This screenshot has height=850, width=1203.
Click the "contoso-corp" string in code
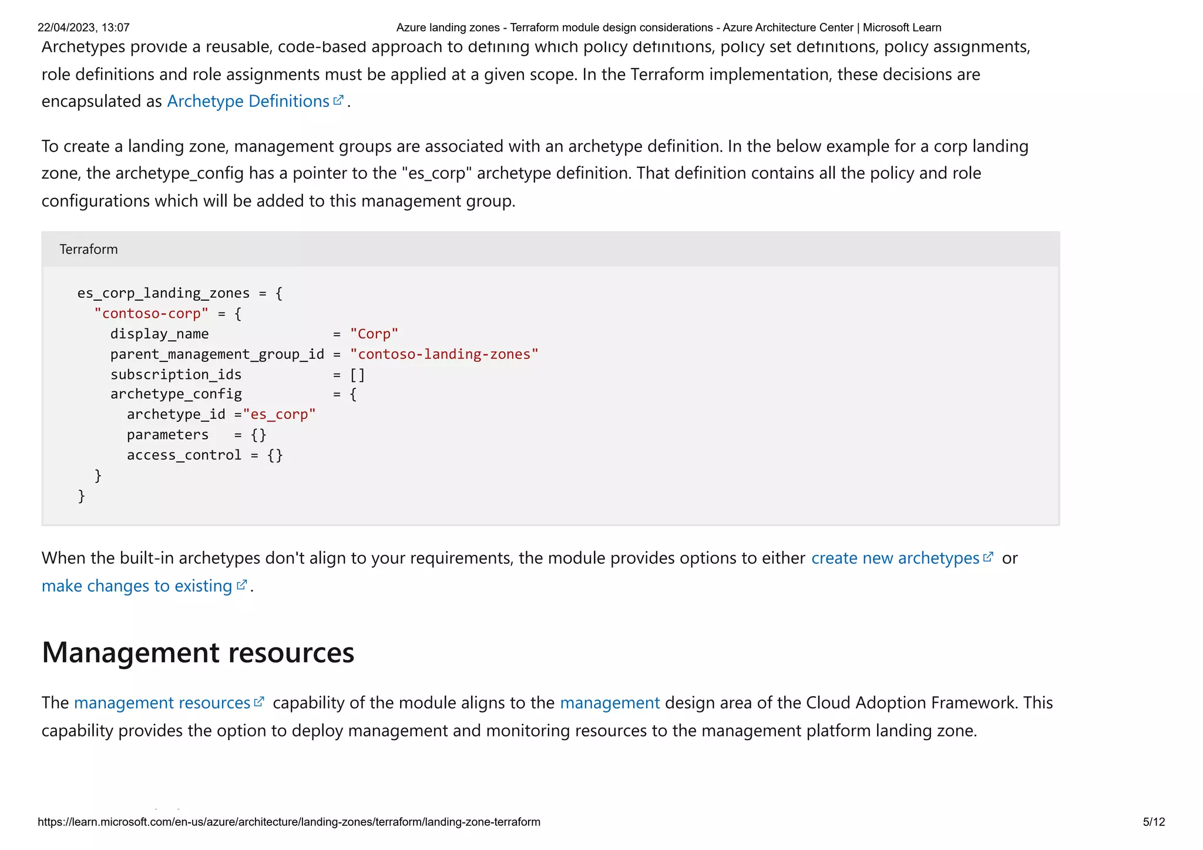(152, 314)
